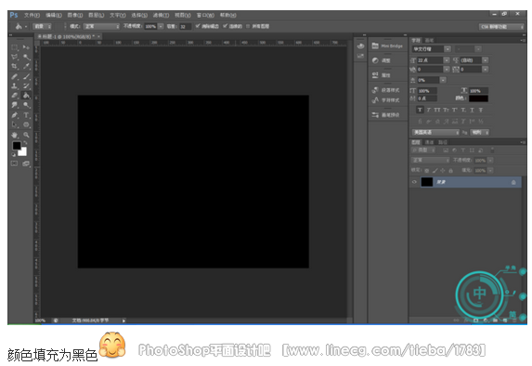Open the layer blend mode dropdown

431,160
